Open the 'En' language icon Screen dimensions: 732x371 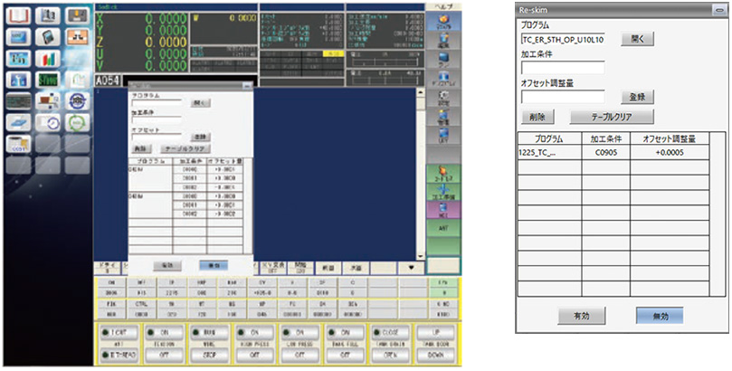pyautogui.click(x=18, y=59)
